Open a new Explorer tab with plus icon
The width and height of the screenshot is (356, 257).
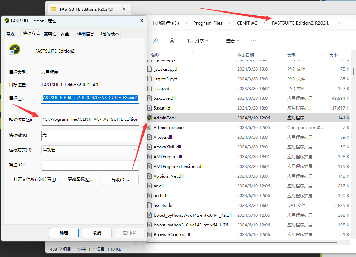139,9
